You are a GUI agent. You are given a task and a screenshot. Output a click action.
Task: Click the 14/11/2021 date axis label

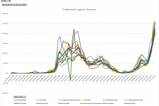(152, 78)
